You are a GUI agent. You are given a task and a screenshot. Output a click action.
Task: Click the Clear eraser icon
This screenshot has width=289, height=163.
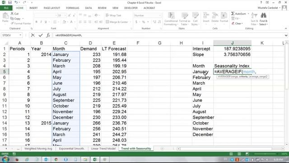pos(233,24)
